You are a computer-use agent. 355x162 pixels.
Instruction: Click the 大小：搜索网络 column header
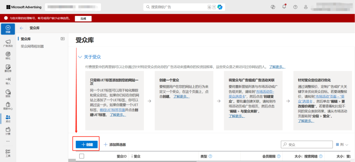[306, 156]
